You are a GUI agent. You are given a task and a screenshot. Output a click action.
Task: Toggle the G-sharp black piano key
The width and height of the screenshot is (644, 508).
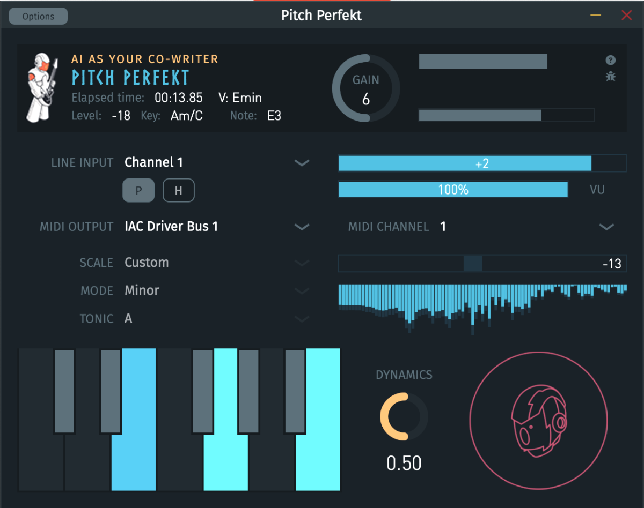[249, 391]
